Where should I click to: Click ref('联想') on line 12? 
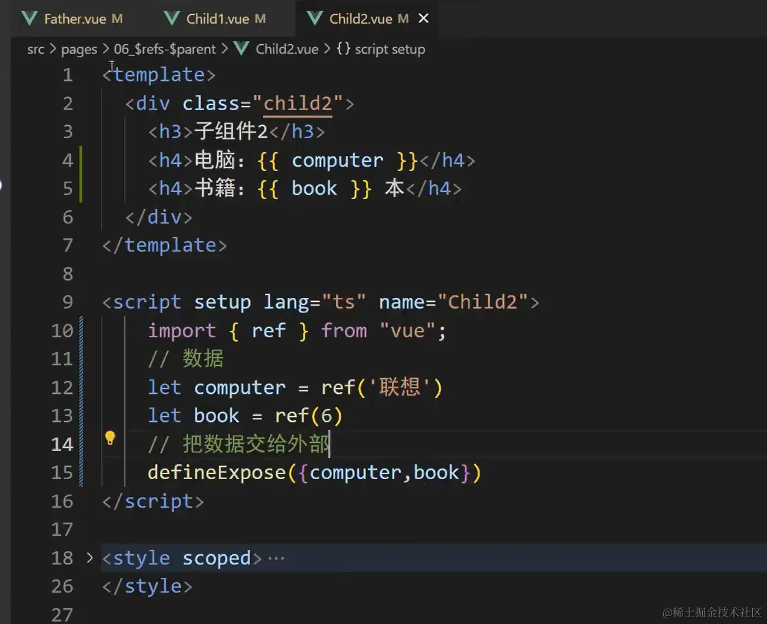pos(382,388)
